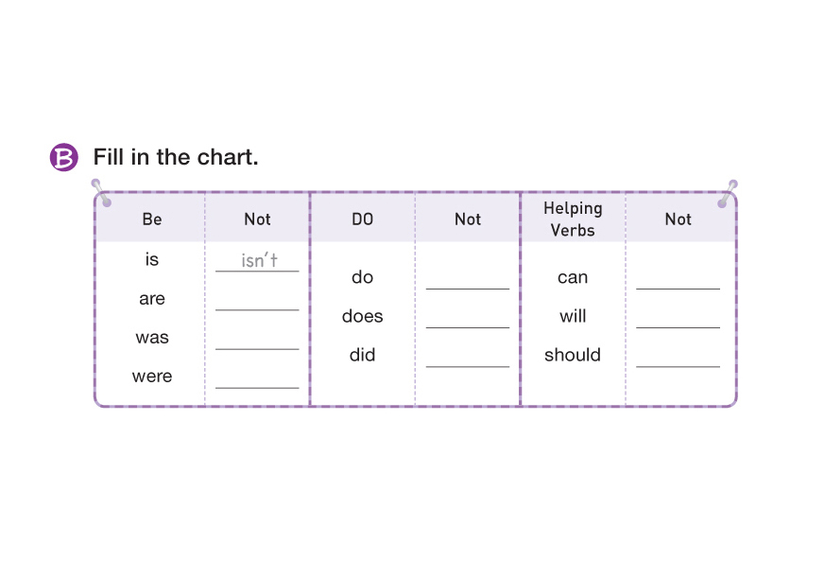The width and height of the screenshot is (825, 579).
Task: Click the example answer "isn't"
Action: 259,260
